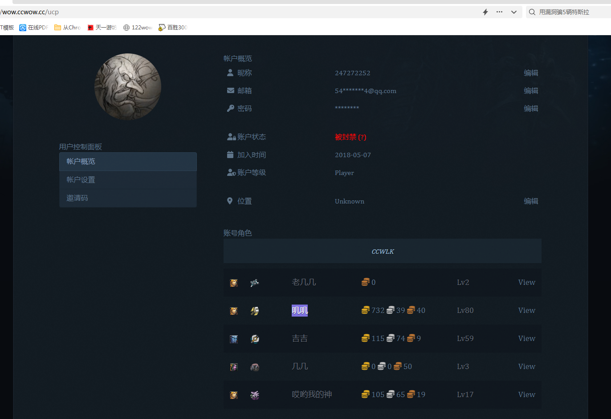Click the calendar icon beside 加入时间
611x419 pixels.
click(230, 155)
